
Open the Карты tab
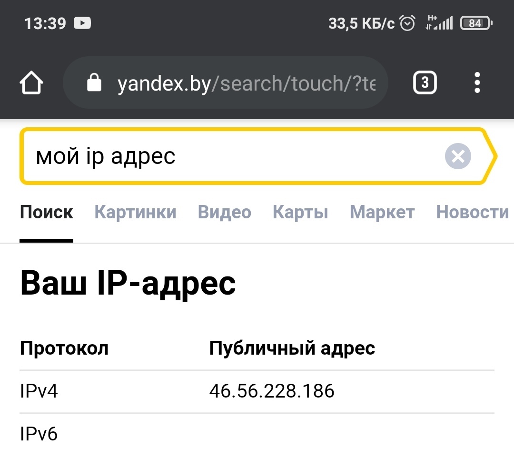pyautogui.click(x=300, y=212)
